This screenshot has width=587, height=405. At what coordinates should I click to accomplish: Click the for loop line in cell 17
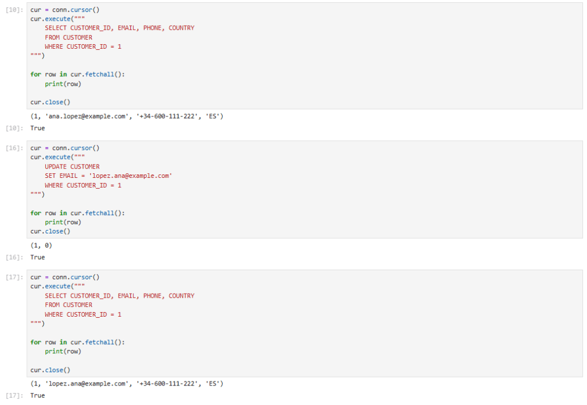click(x=77, y=342)
